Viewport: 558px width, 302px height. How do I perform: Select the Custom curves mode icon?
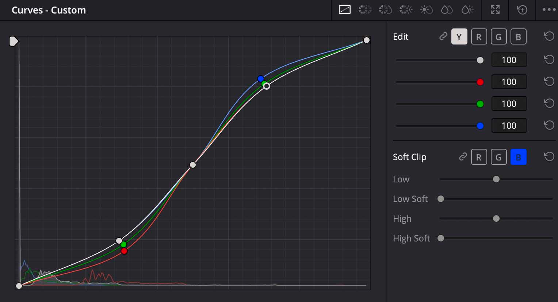coord(345,10)
